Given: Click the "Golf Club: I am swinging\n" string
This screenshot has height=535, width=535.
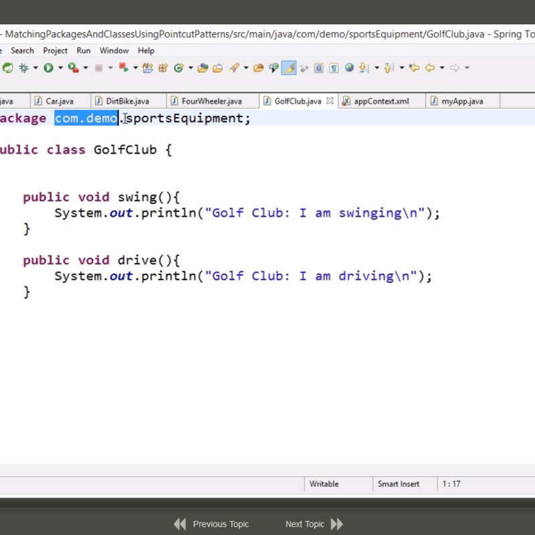Looking at the screenshot, I should [x=314, y=213].
